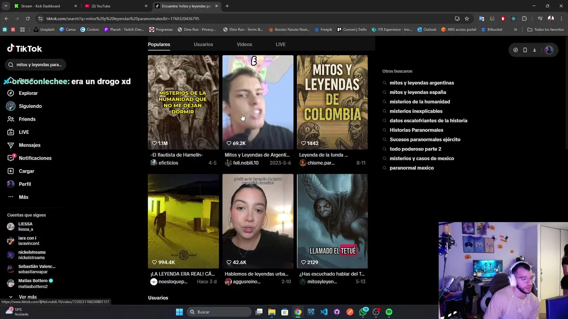The width and height of the screenshot is (568, 319).
Task: Switch to the Videos tab
Action: pyautogui.click(x=244, y=44)
